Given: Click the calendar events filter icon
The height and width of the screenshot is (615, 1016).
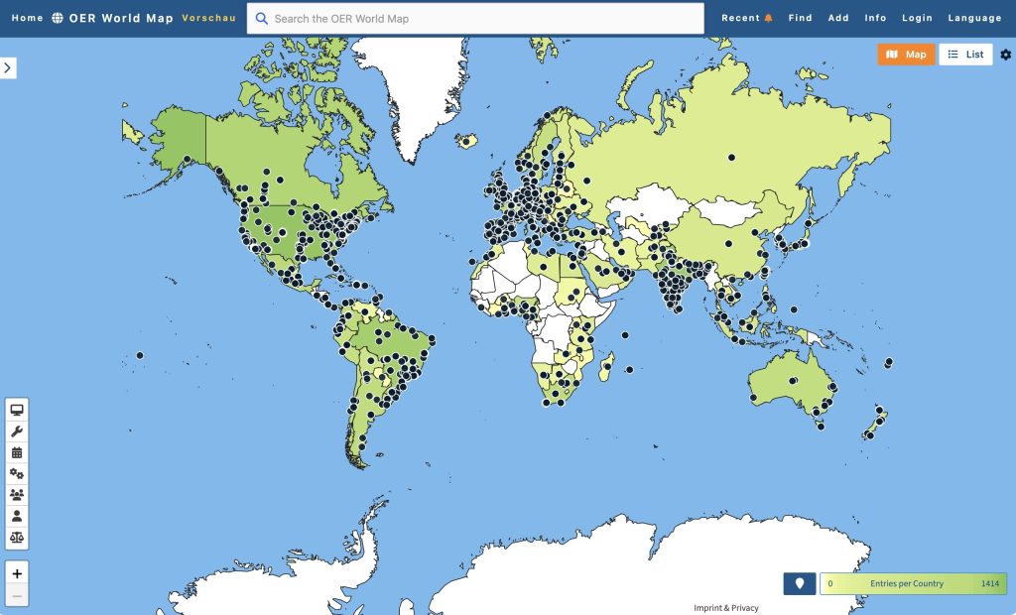Looking at the screenshot, I should coord(17,452).
